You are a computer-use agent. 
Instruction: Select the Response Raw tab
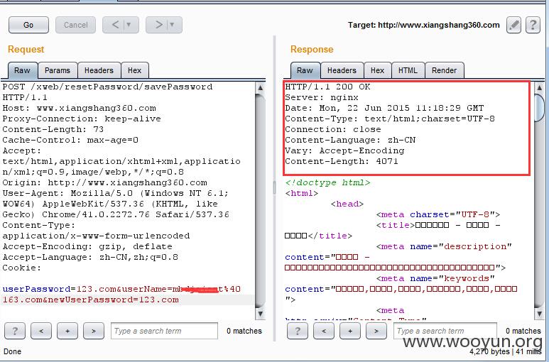point(305,70)
